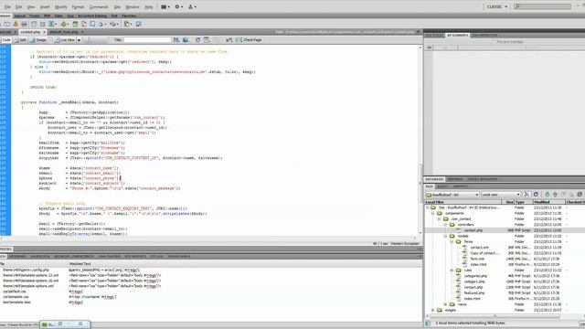Click the Date insert icon
Viewport: 585px width, 329px height.
tap(75, 24)
